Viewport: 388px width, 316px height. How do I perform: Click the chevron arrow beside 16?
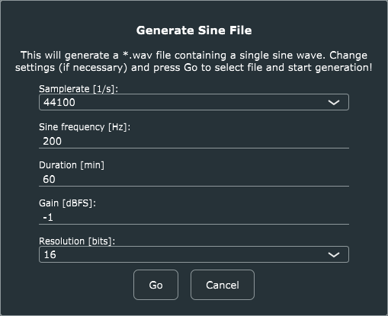334,254
